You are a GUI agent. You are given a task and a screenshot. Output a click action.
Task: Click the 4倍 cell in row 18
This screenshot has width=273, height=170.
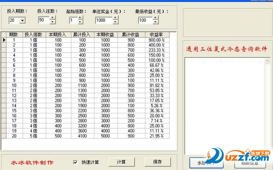(34, 126)
